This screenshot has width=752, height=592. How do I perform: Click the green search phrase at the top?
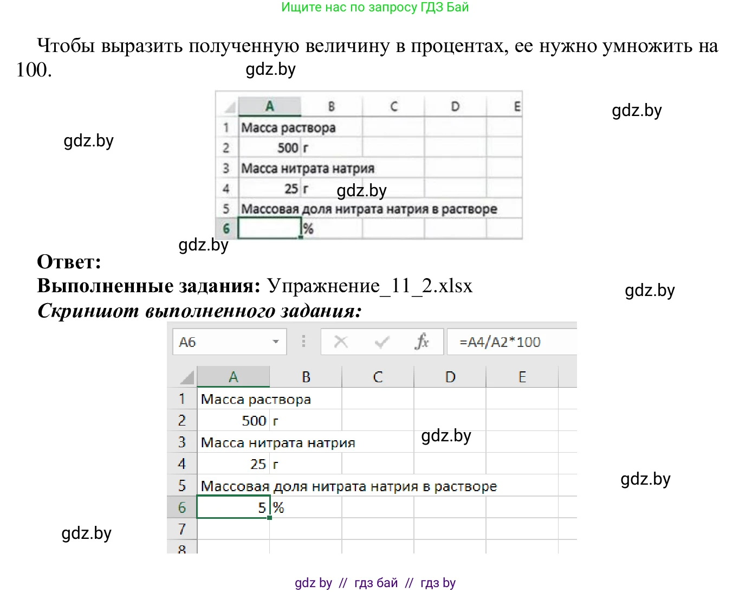coord(376,7)
